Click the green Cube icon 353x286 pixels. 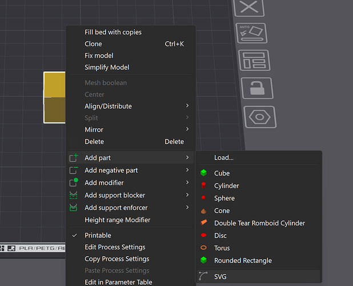[x=203, y=173]
